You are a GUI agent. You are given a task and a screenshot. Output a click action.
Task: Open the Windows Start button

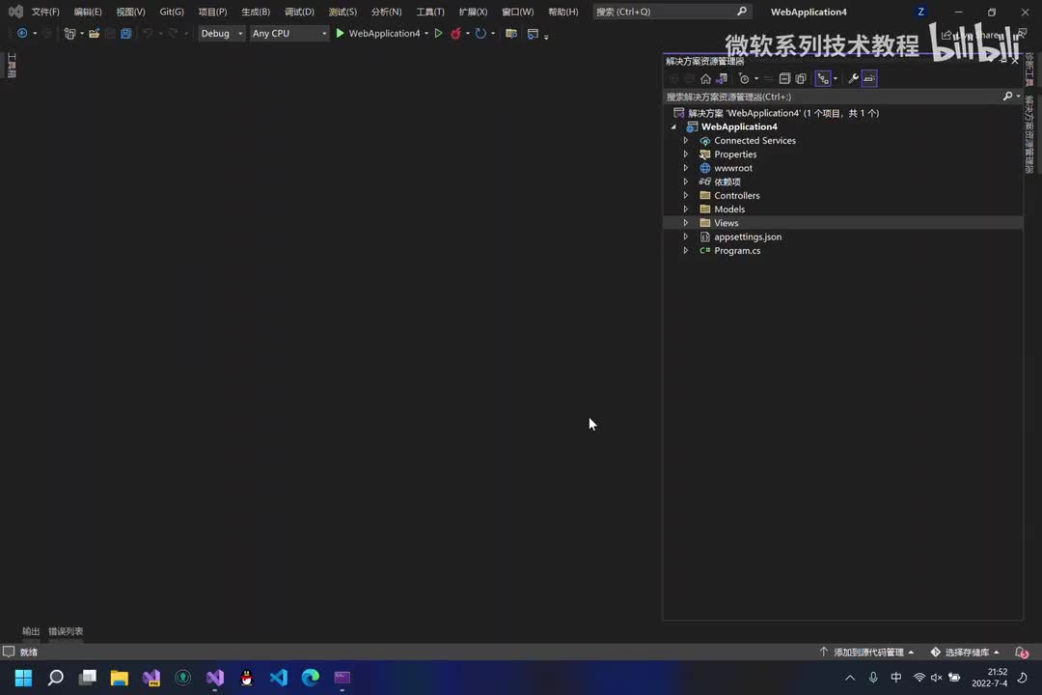[23, 678]
